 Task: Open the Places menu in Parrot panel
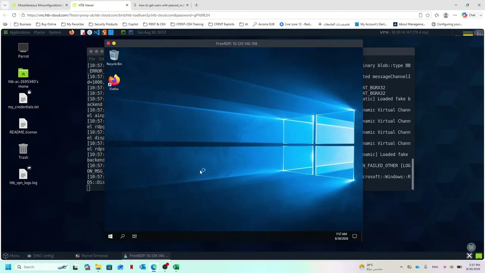[39, 32]
